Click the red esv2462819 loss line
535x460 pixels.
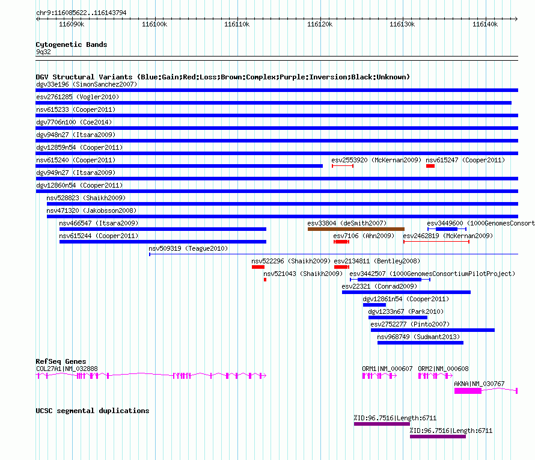(436, 242)
